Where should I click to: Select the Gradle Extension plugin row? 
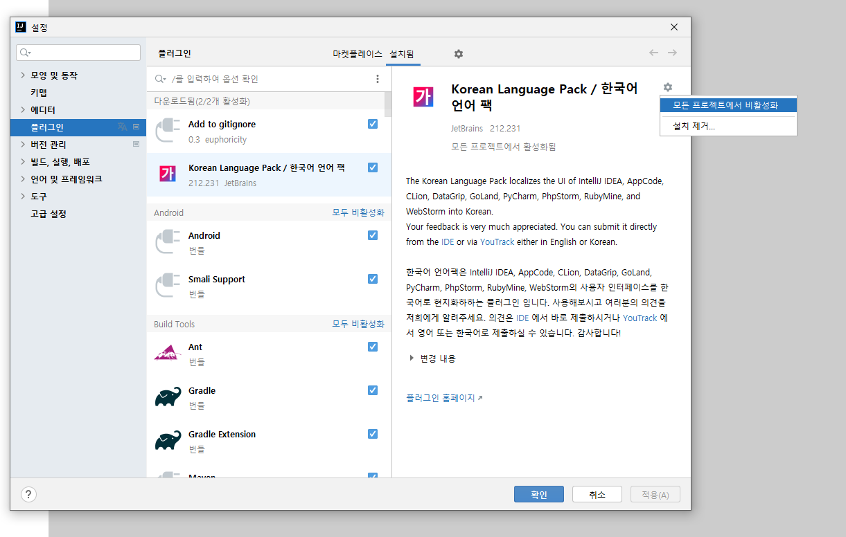pyautogui.click(x=269, y=442)
